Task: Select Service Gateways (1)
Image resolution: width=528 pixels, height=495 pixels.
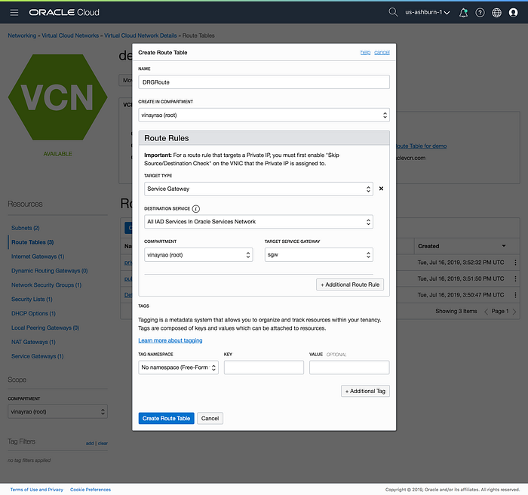Action: pos(38,356)
